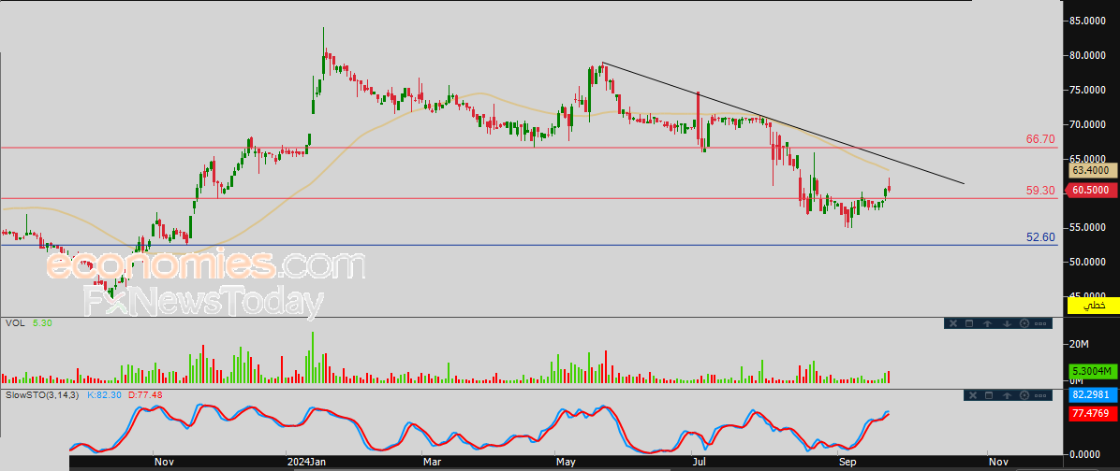Viewport: 1120px width, 471px height.
Task: Select the 52.60 support level label
Action: [x=1040, y=237]
